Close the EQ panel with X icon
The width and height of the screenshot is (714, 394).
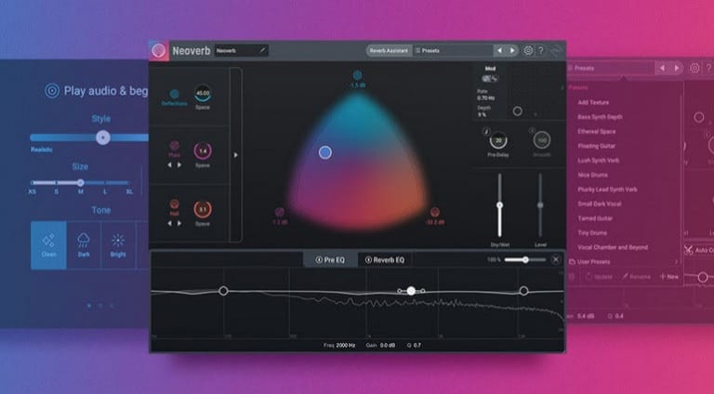click(x=556, y=259)
